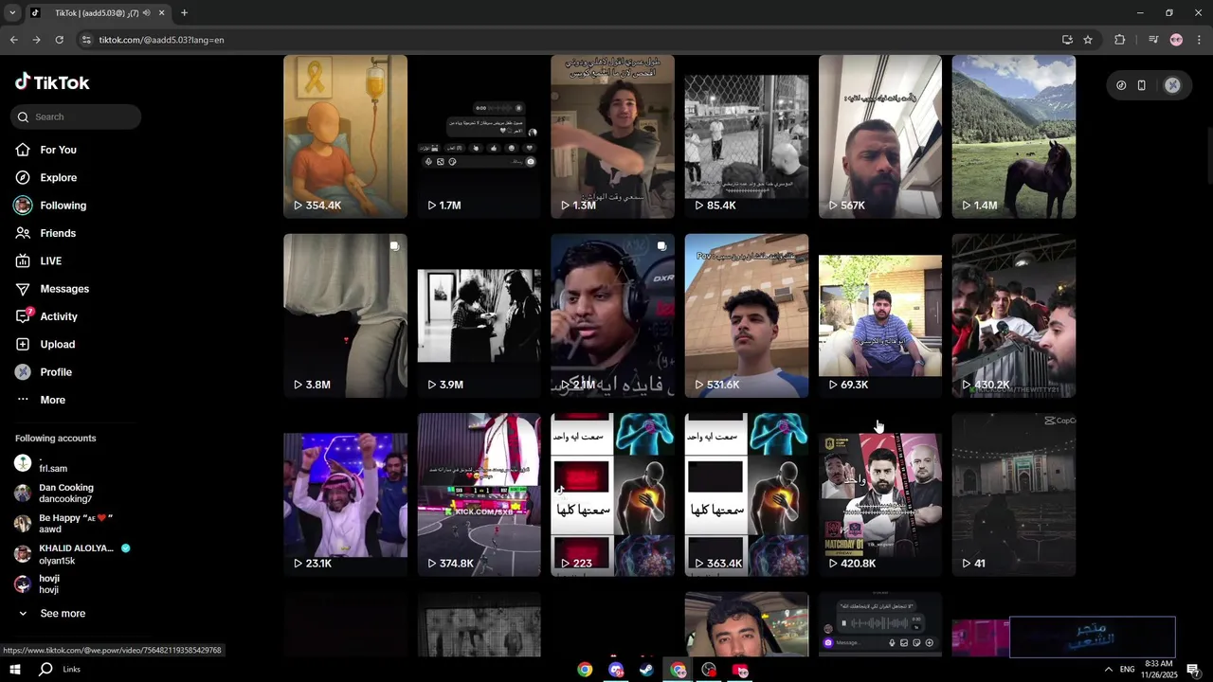
Task: Open video with 354.4K views
Action: (345, 136)
